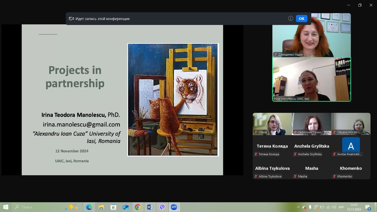Image resolution: width=377 pixels, height=212 pixels.
Task: Click muted mic icon on Albina Tsykulova label
Action: point(256,176)
